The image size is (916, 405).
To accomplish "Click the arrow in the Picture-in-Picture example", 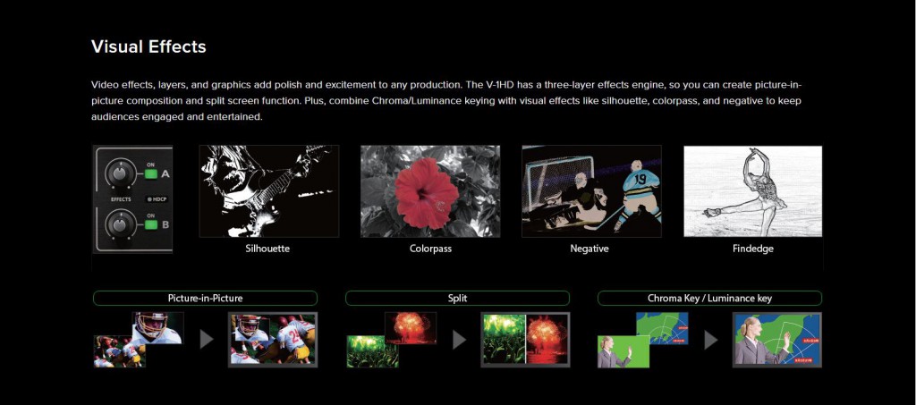I will tap(207, 340).
